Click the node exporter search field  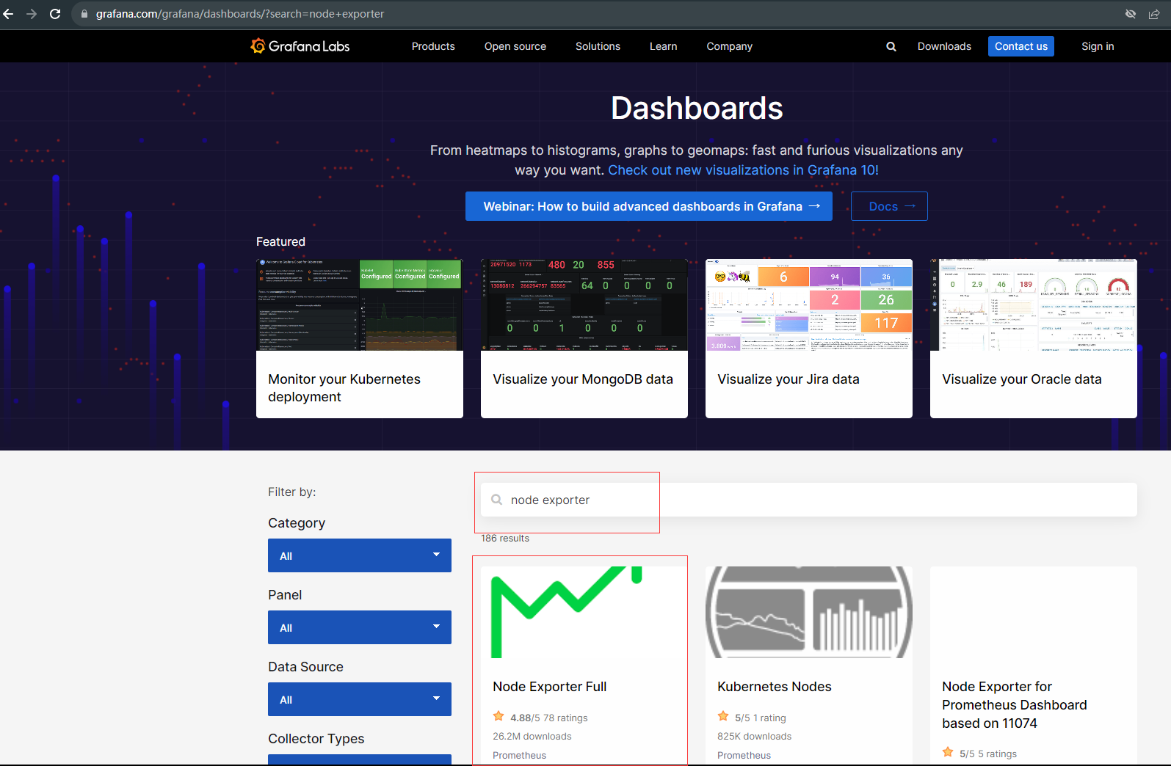click(x=809, y=500)
